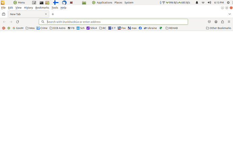Open the Stks4 Yahoo bookmark
Screen dimensions: 233x166
coord(92,28)
